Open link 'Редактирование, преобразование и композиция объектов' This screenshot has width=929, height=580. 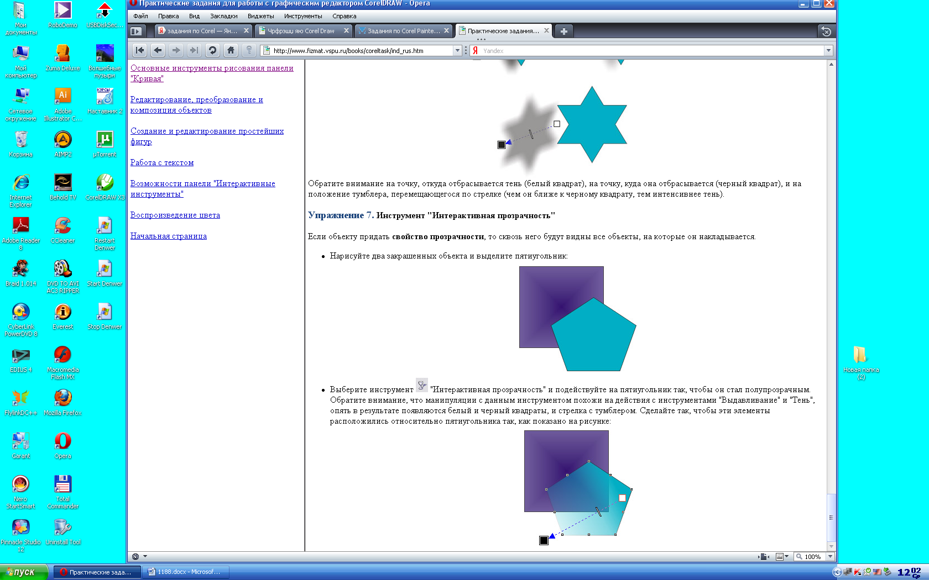click(x=196, y=105)
